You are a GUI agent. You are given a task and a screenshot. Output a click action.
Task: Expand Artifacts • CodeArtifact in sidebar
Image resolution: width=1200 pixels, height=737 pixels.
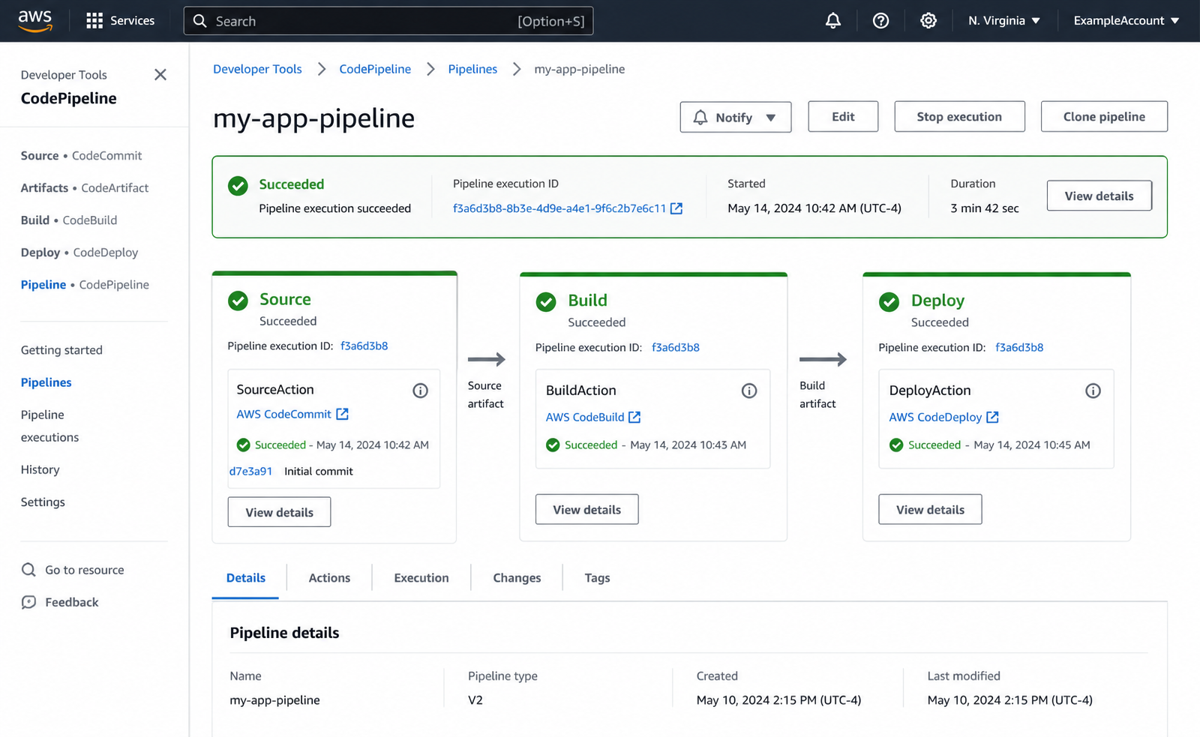coord(85,188)
